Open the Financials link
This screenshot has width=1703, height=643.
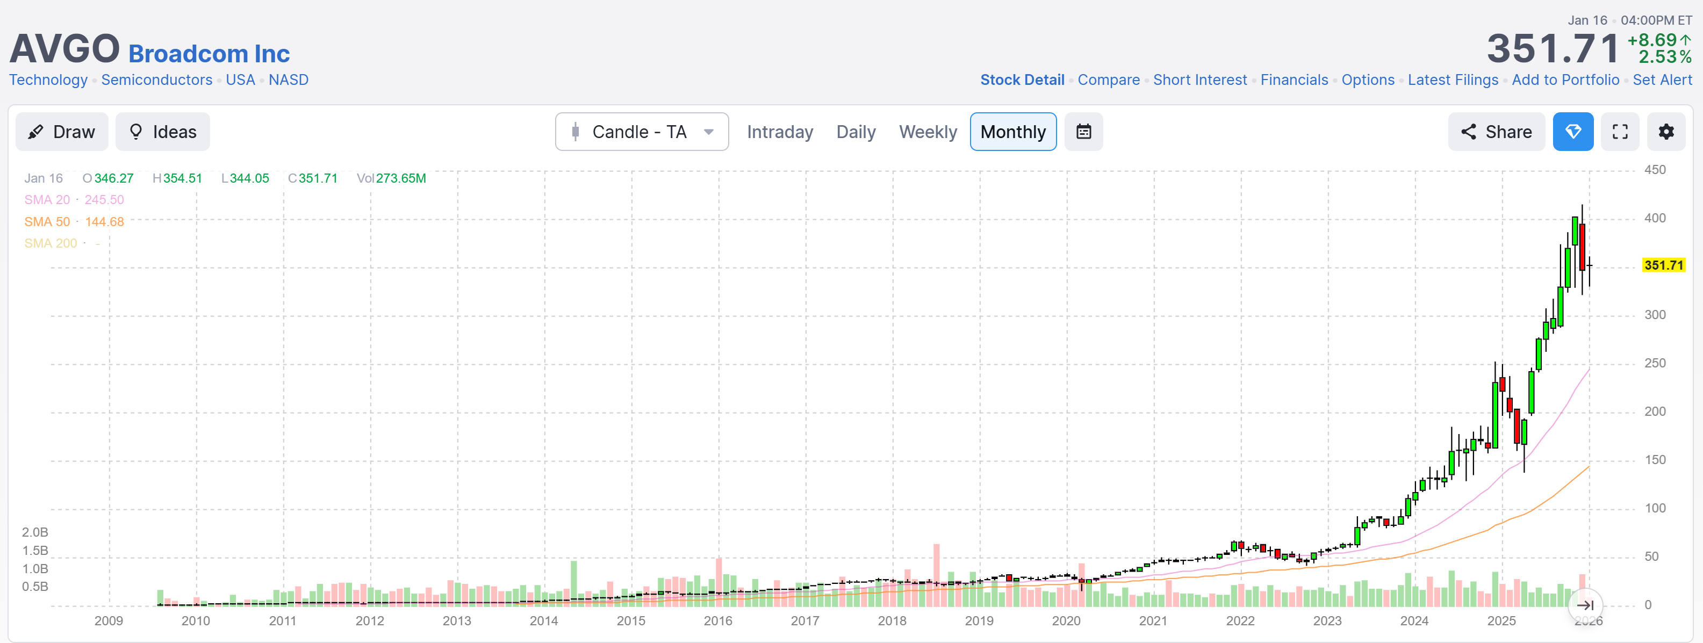click(1294, 80)
